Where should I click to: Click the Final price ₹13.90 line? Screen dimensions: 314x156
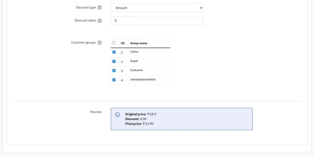click(x=139, y=124)
